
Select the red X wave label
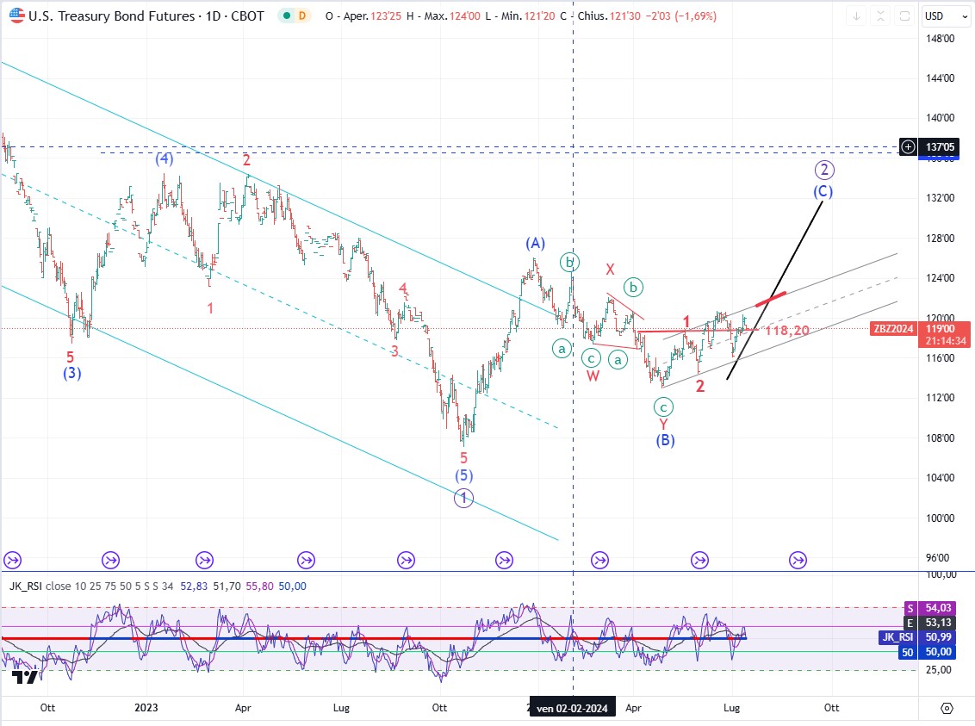[x=610, y=270]
